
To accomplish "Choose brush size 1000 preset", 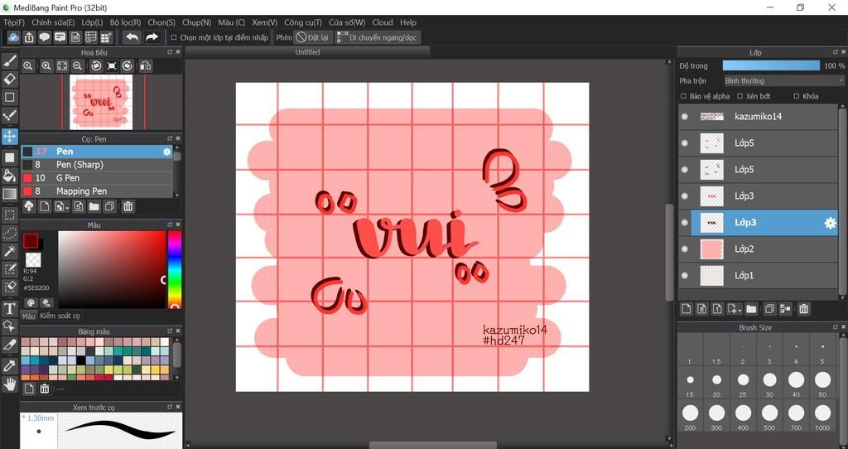I will 822,417.
